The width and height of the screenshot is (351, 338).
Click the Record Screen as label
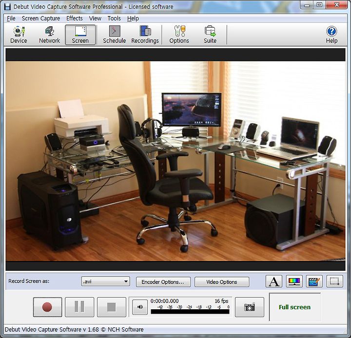[29, 281]
